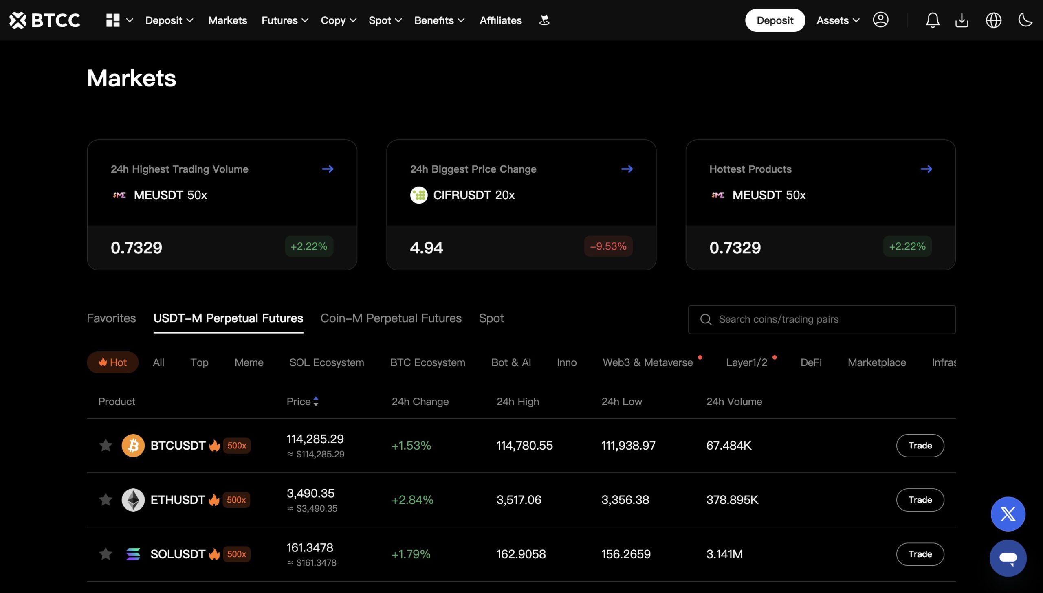
Task: Open 24h Highest Trading Volume arrow
Action: [x=328, y=169]
